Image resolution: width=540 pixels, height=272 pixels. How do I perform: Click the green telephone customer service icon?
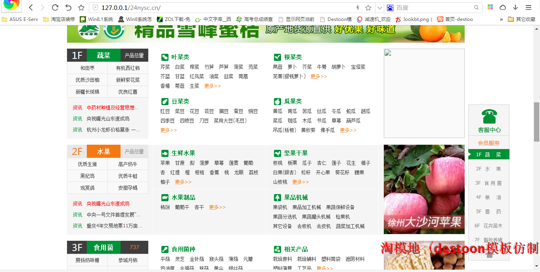pyautogui.click(x=489, y=117)
